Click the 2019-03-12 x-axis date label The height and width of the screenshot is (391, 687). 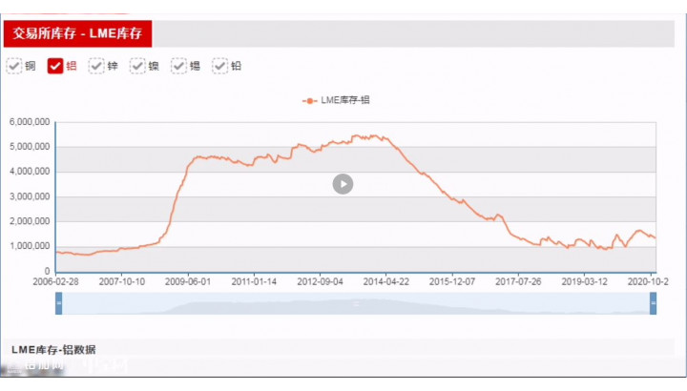(x=585, y=281)
